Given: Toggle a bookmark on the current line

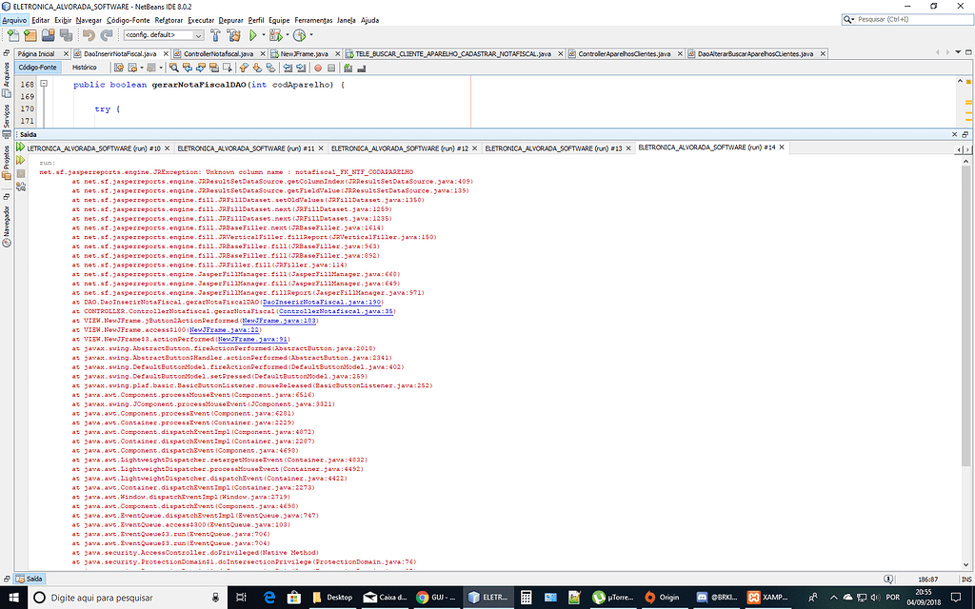Looking at the screenshot, I should tap(269, 69).
